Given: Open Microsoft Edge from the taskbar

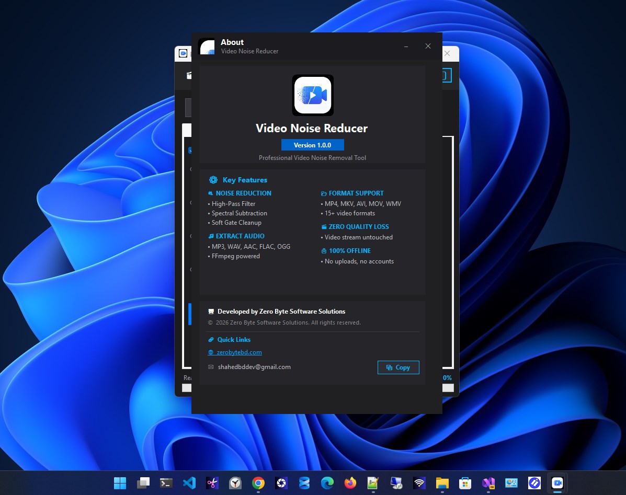Looking at the screenshot, I should [x=327, y=483].
